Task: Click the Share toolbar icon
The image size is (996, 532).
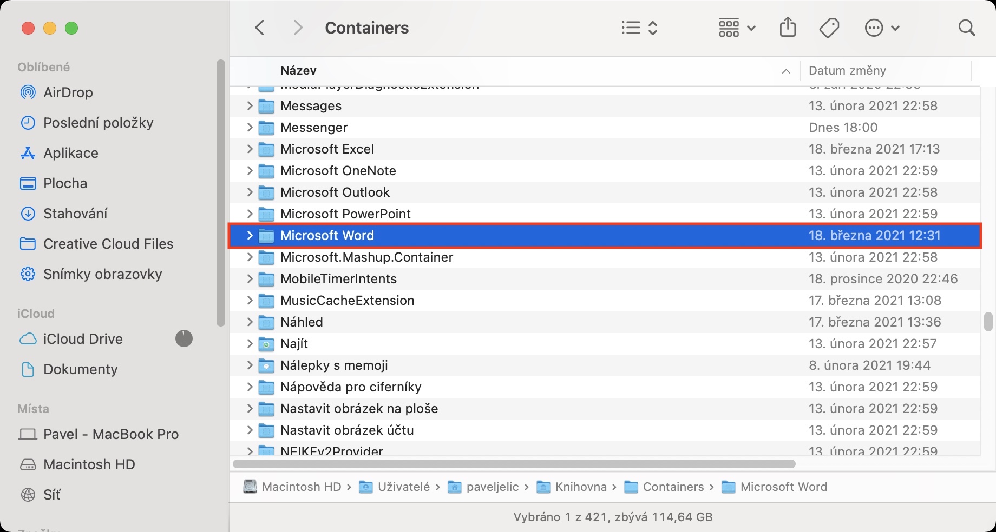Action: (x=788, y=27)
